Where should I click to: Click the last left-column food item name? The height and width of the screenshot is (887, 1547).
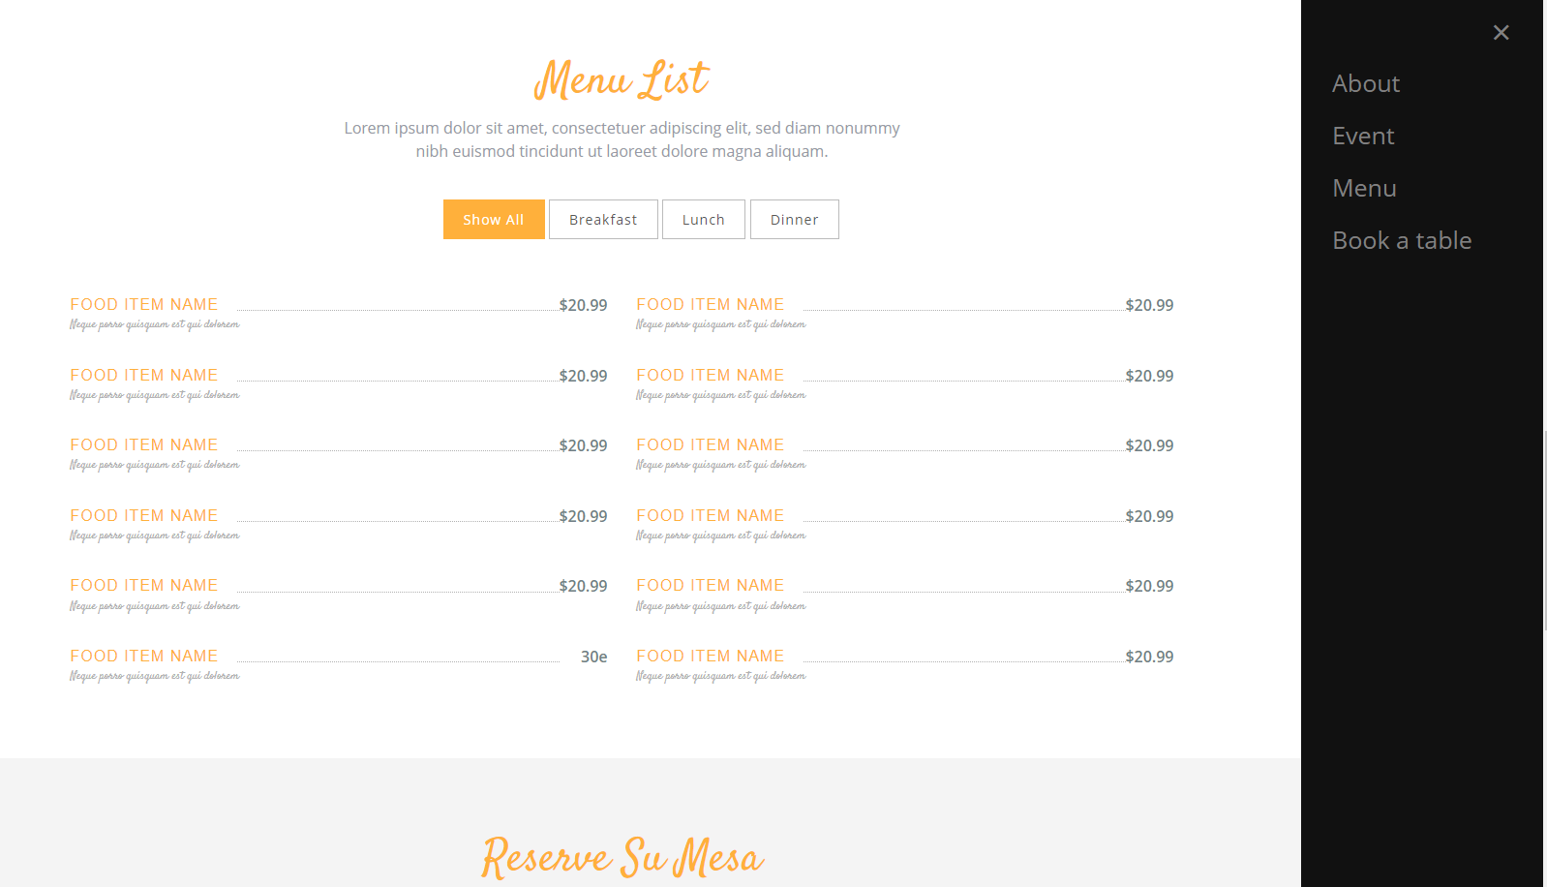point(144,656)
